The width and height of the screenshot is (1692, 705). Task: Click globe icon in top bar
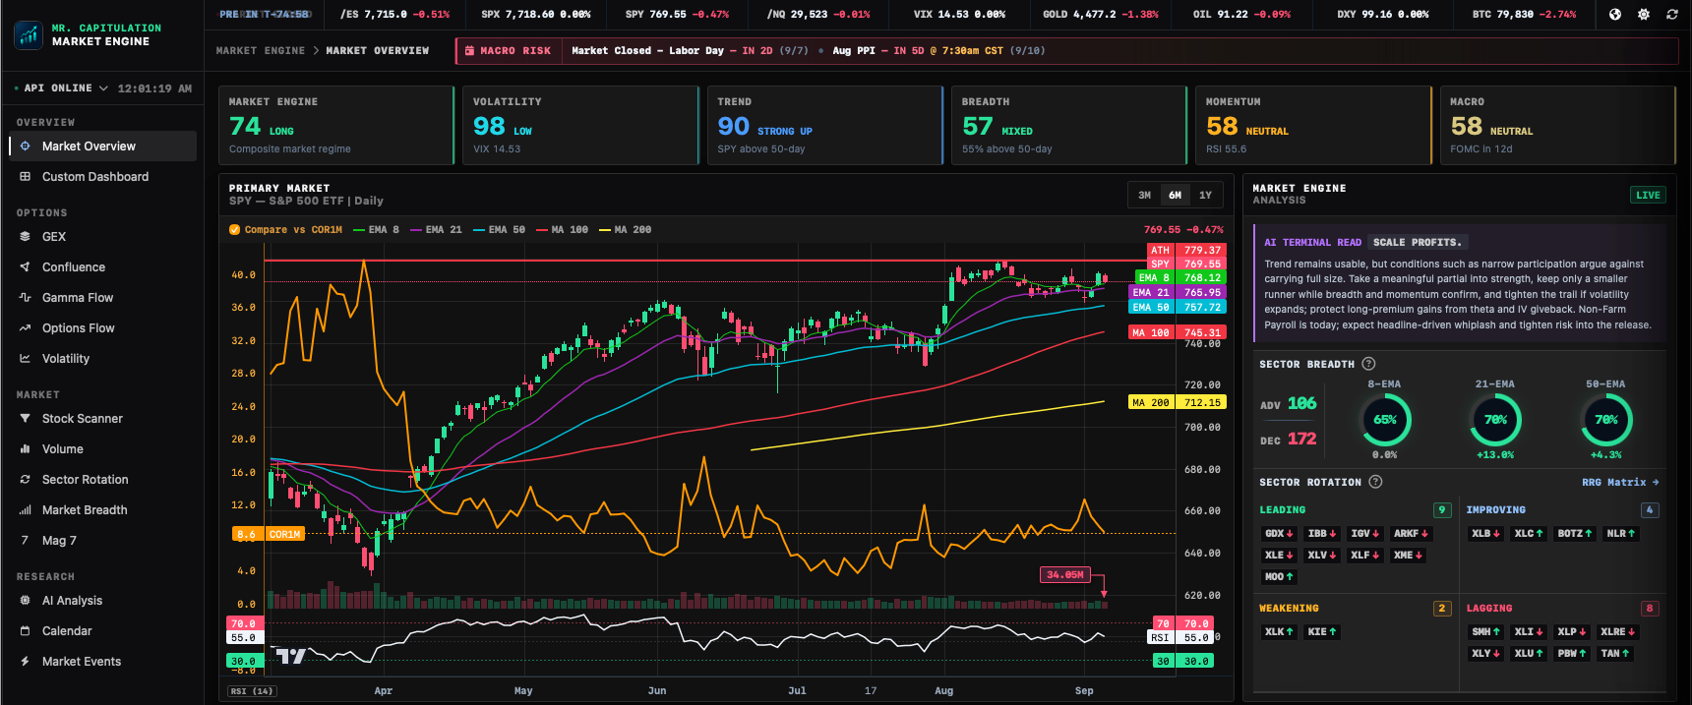pos(1614,14)
